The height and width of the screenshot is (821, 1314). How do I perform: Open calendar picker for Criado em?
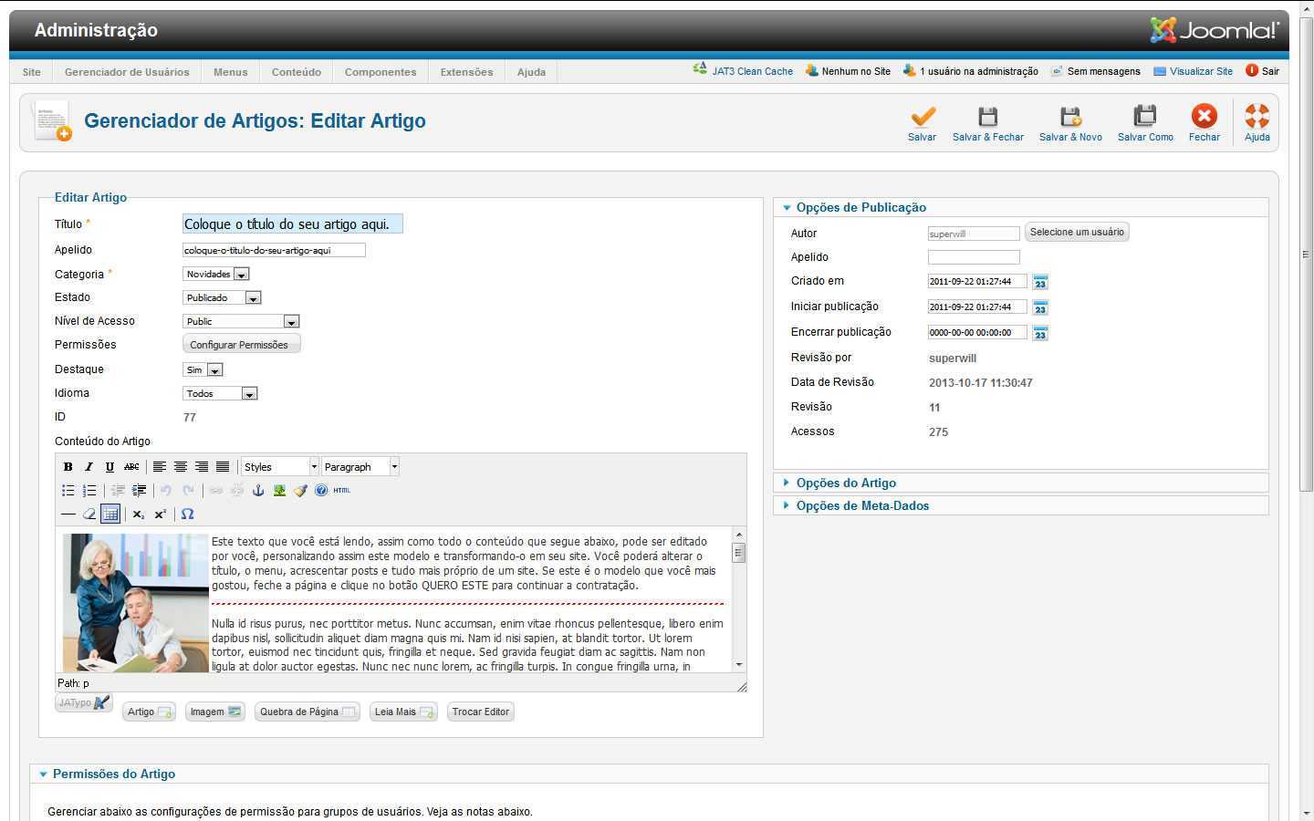[x=1039, y=282]
